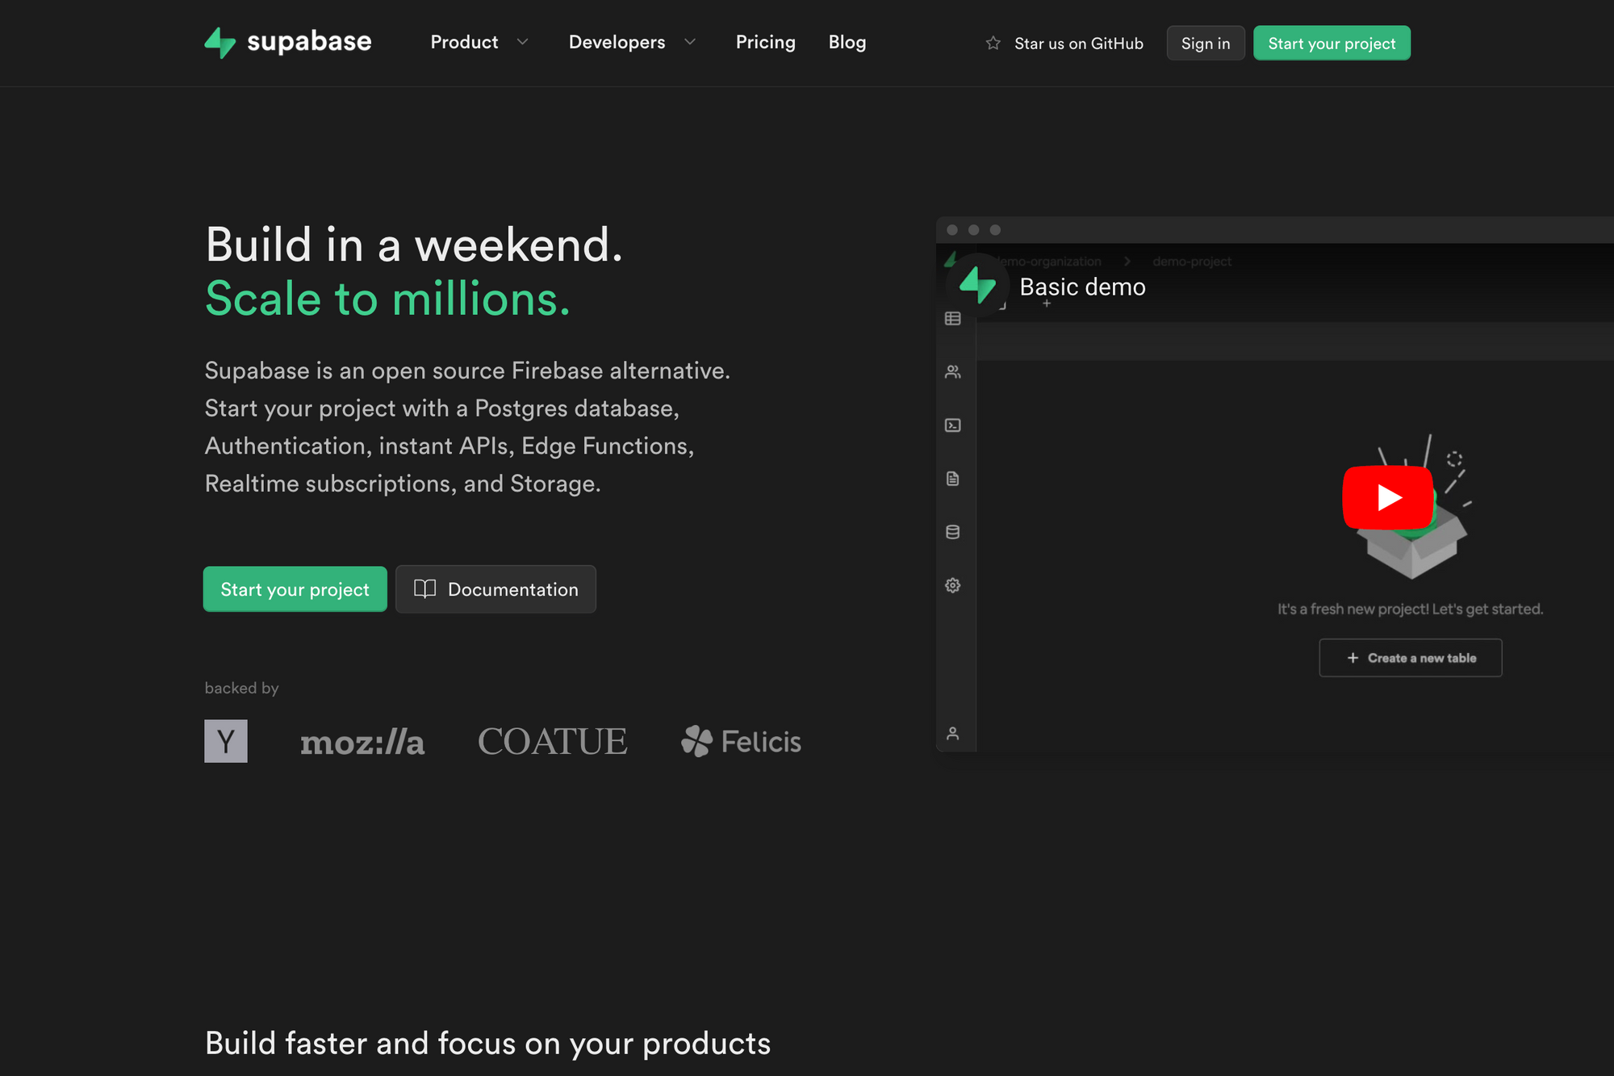1614x1076 pixels.
Task: Open the settings gear icon in demo sidebar
Action: click(x=953, y=585)
